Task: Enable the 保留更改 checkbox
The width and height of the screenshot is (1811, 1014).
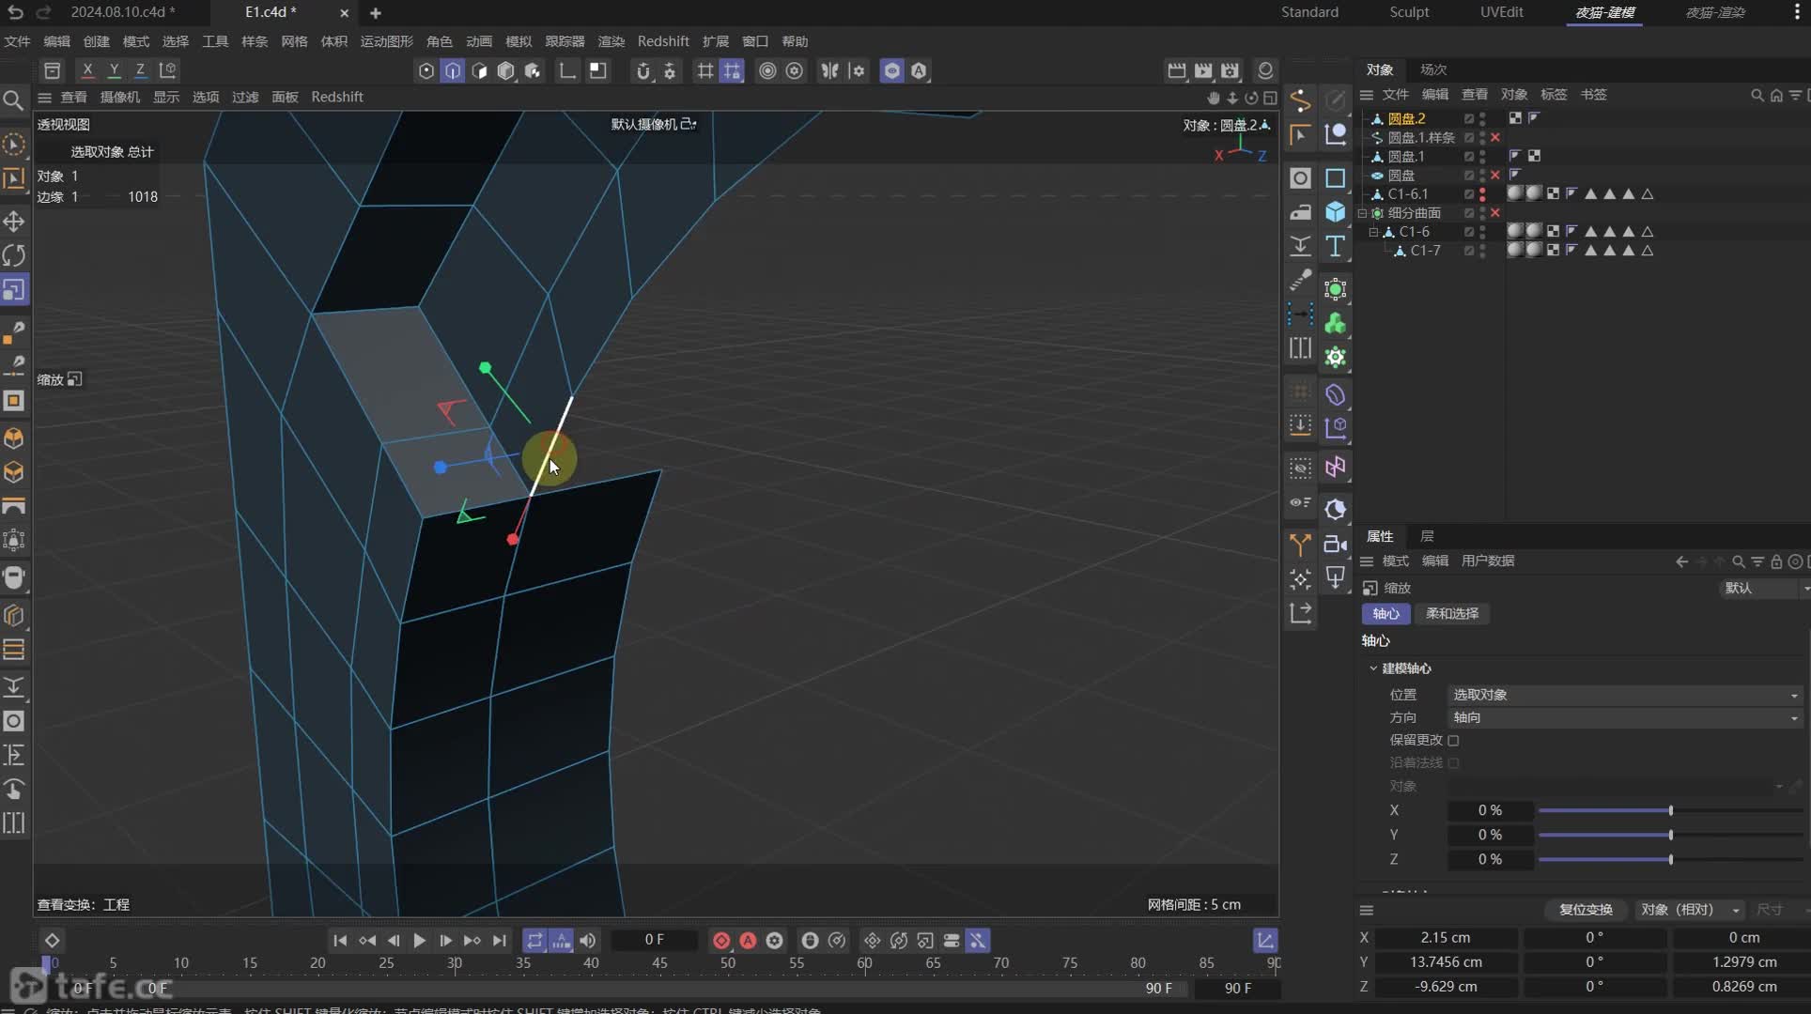Action: 1453,741
